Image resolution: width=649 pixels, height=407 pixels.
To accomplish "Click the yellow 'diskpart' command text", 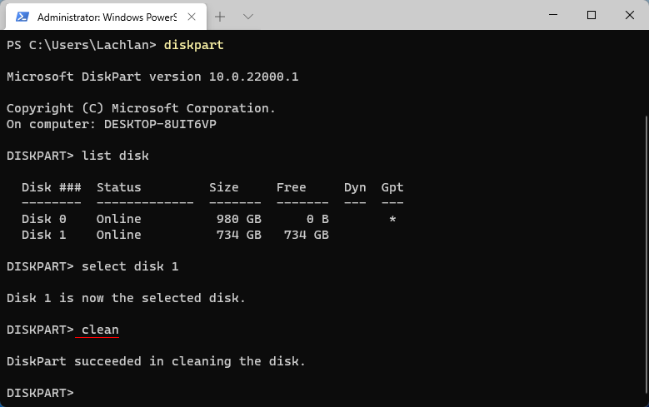I will click(x=194, y=45).
